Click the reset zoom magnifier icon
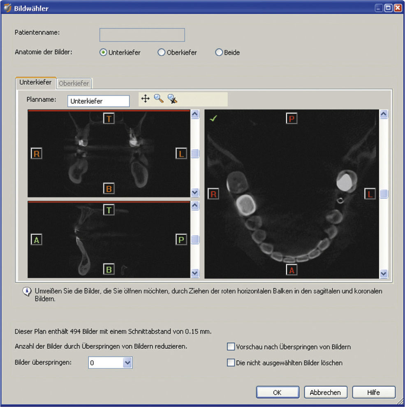 click(172, 99)
